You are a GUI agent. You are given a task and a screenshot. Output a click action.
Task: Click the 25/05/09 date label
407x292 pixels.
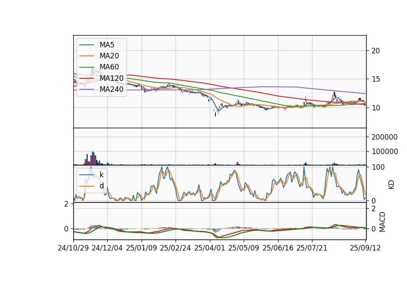pos(244,248)
